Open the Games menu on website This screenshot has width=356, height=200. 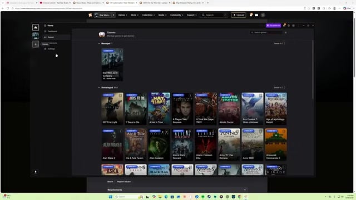click(x=122, y=15)
